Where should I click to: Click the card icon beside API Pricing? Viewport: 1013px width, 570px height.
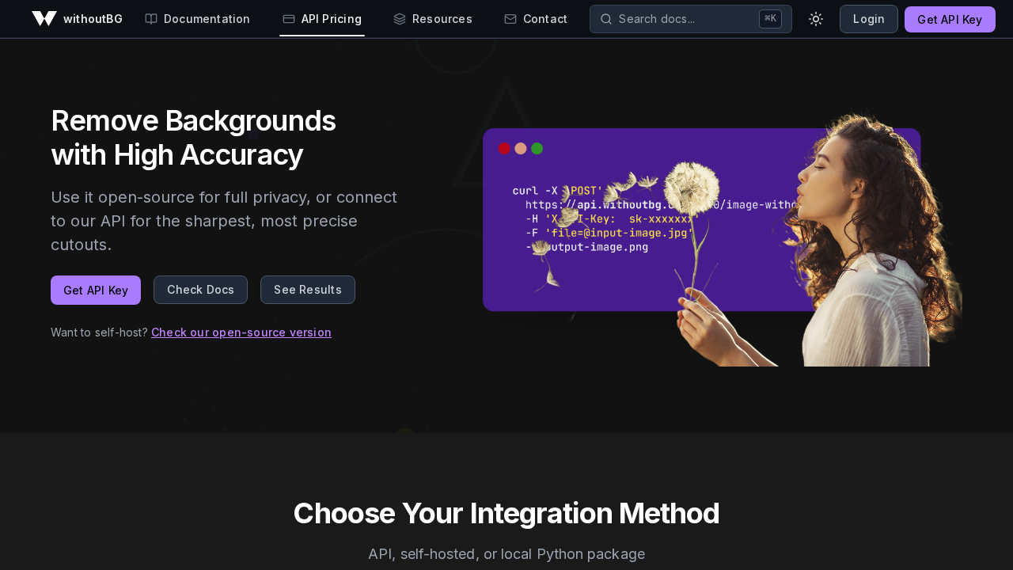pos(288,18)
